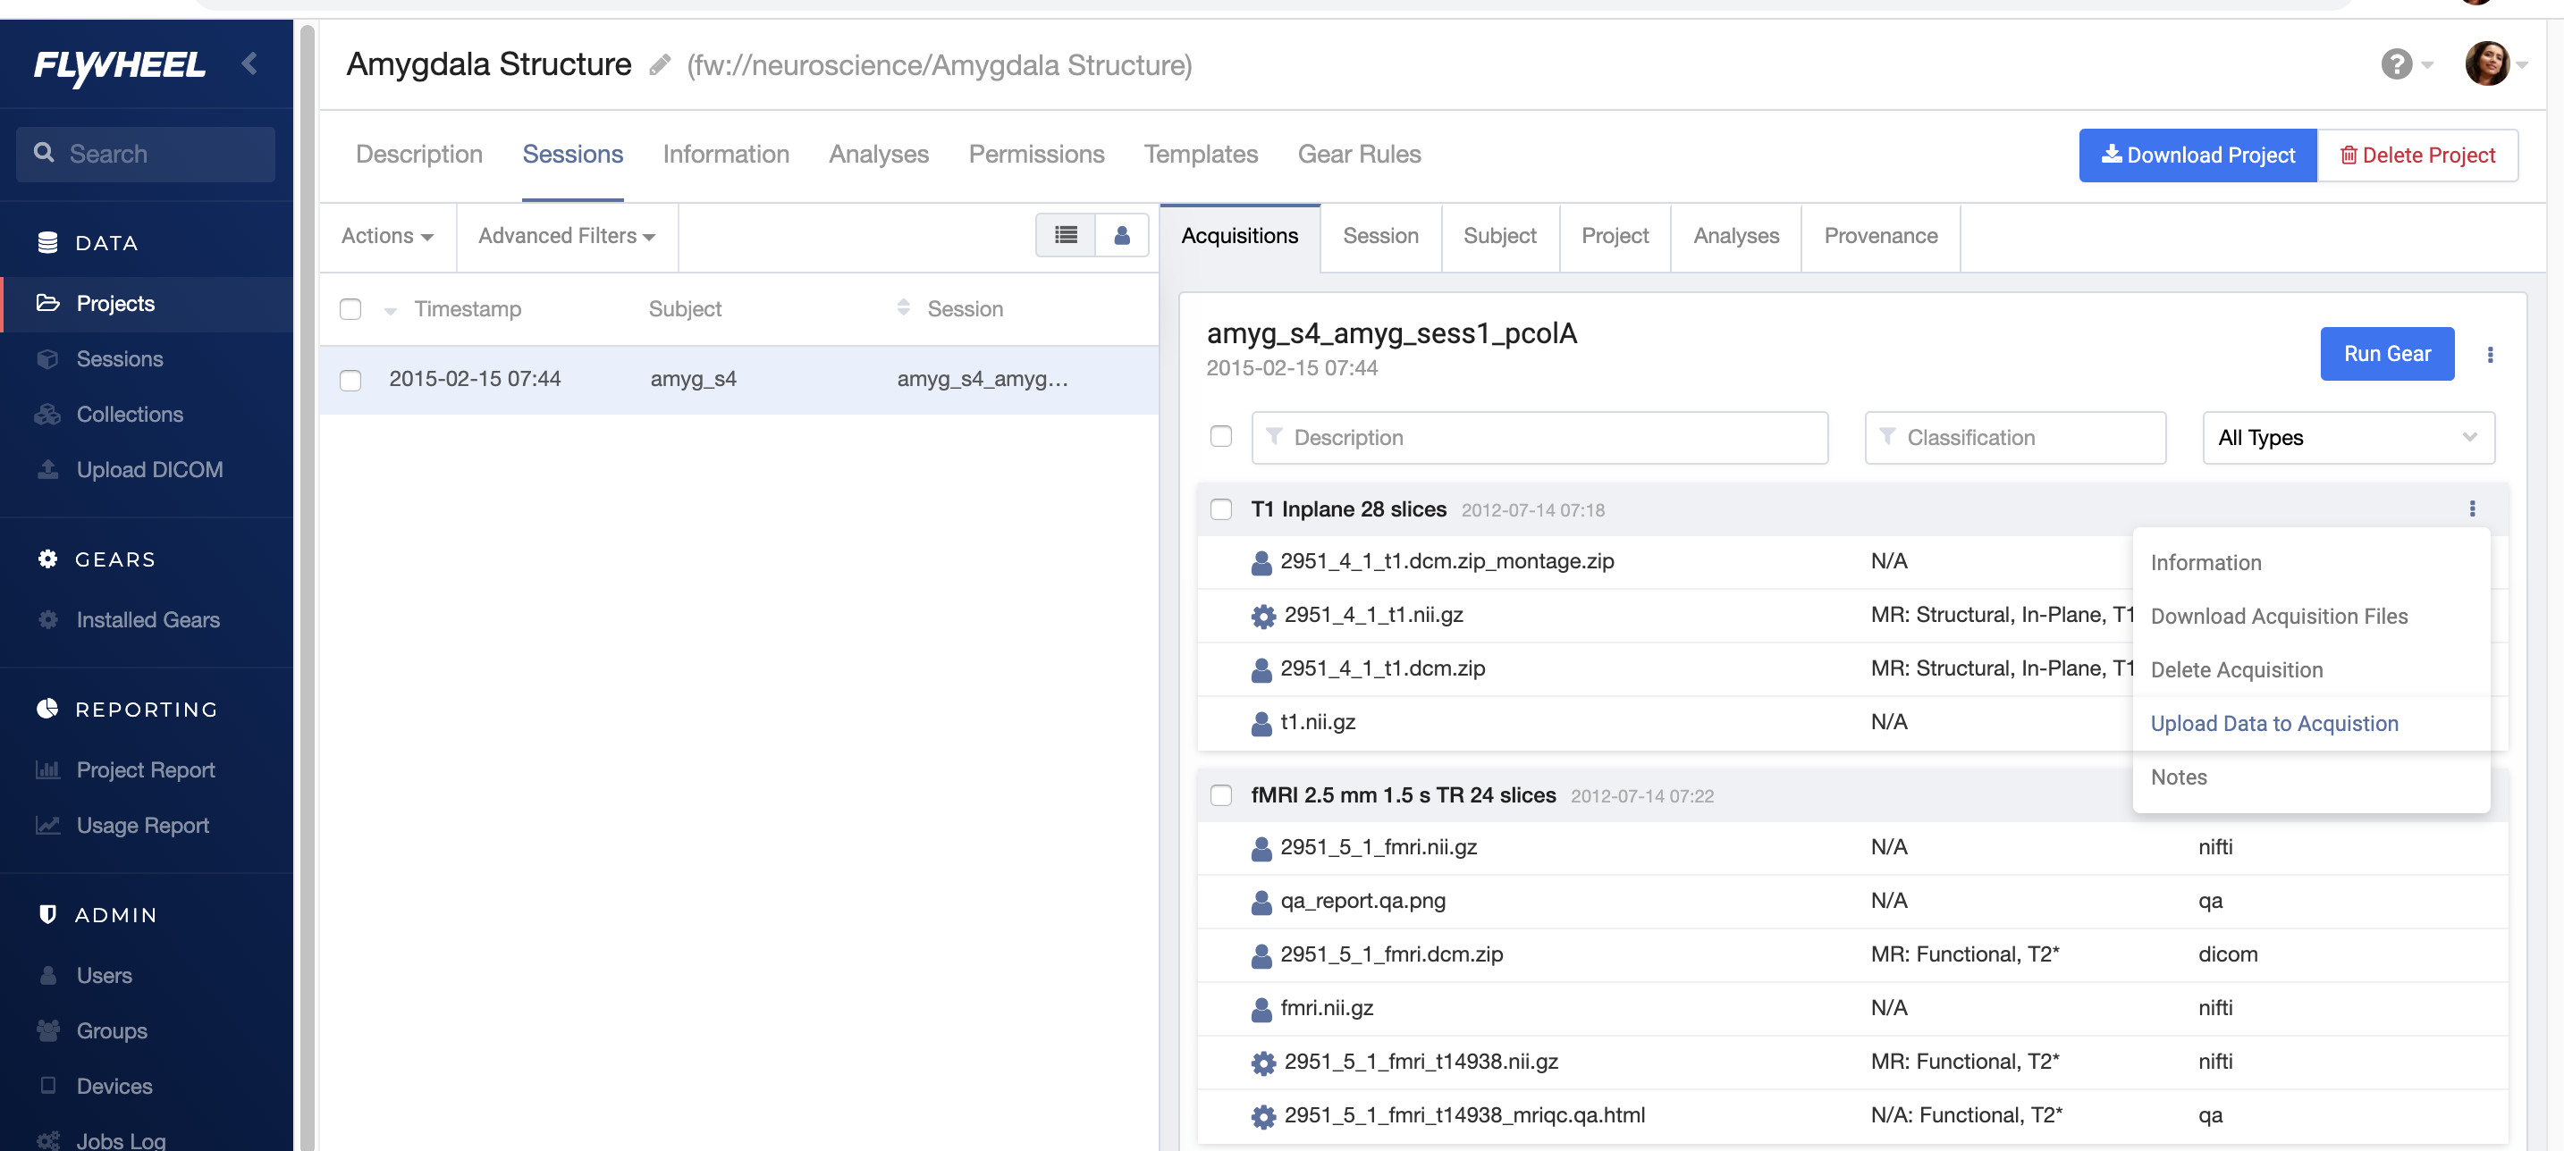
Task: Open Installed Gears in the sidebar
Action: tap(148, 620)
